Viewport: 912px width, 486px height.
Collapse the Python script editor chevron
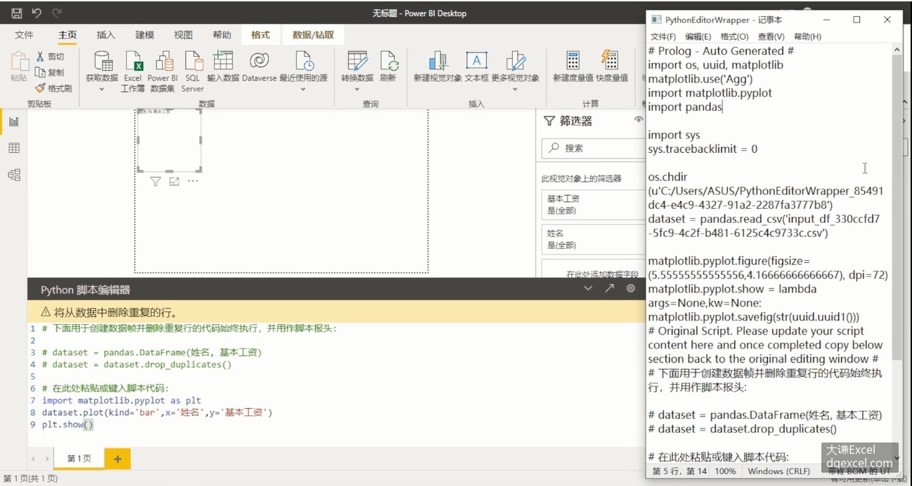[588, 288]
